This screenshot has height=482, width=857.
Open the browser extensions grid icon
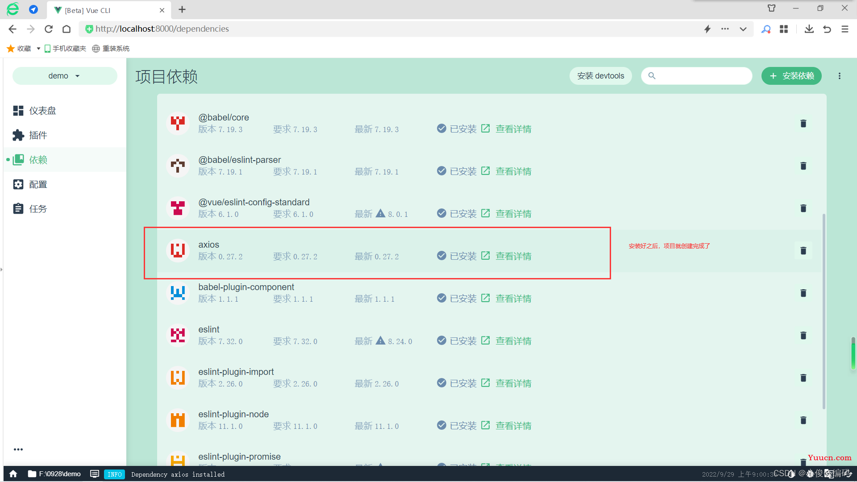(784, 29)
